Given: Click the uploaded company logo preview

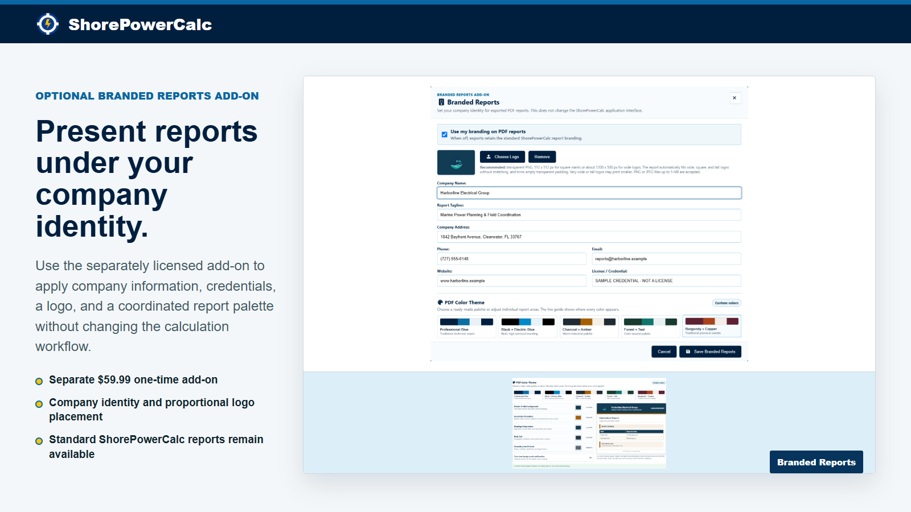Looking at the screenshot, I should (456, 163).
